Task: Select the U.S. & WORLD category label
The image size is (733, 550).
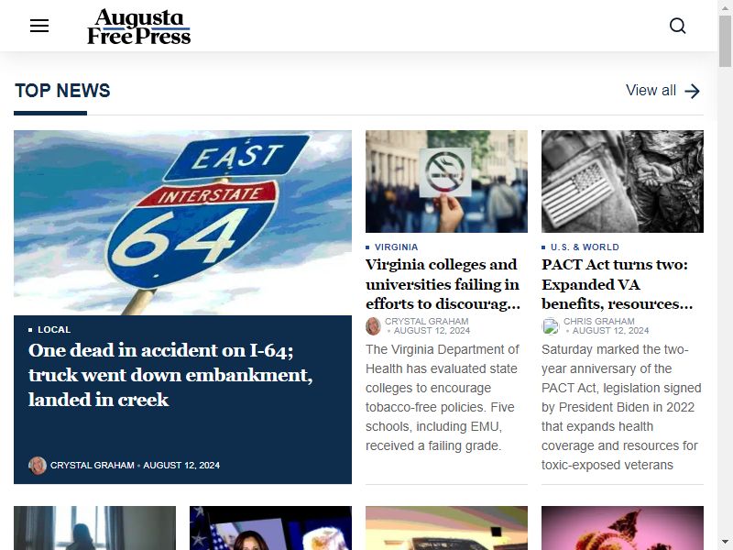Action: pyautogui.click(x=585, y=247)
